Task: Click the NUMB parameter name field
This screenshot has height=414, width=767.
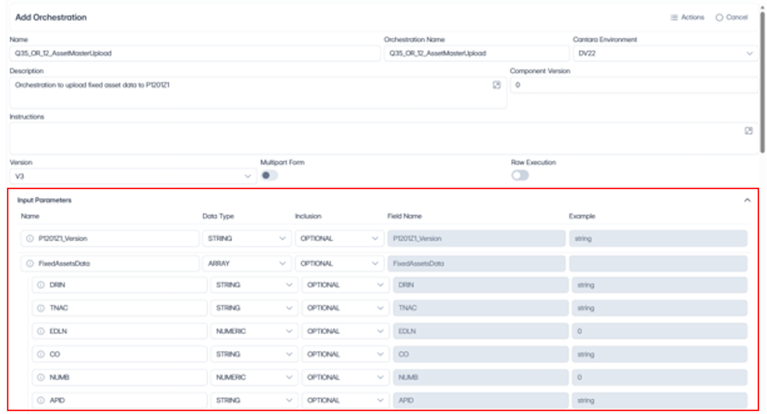Action: (120, 377)
